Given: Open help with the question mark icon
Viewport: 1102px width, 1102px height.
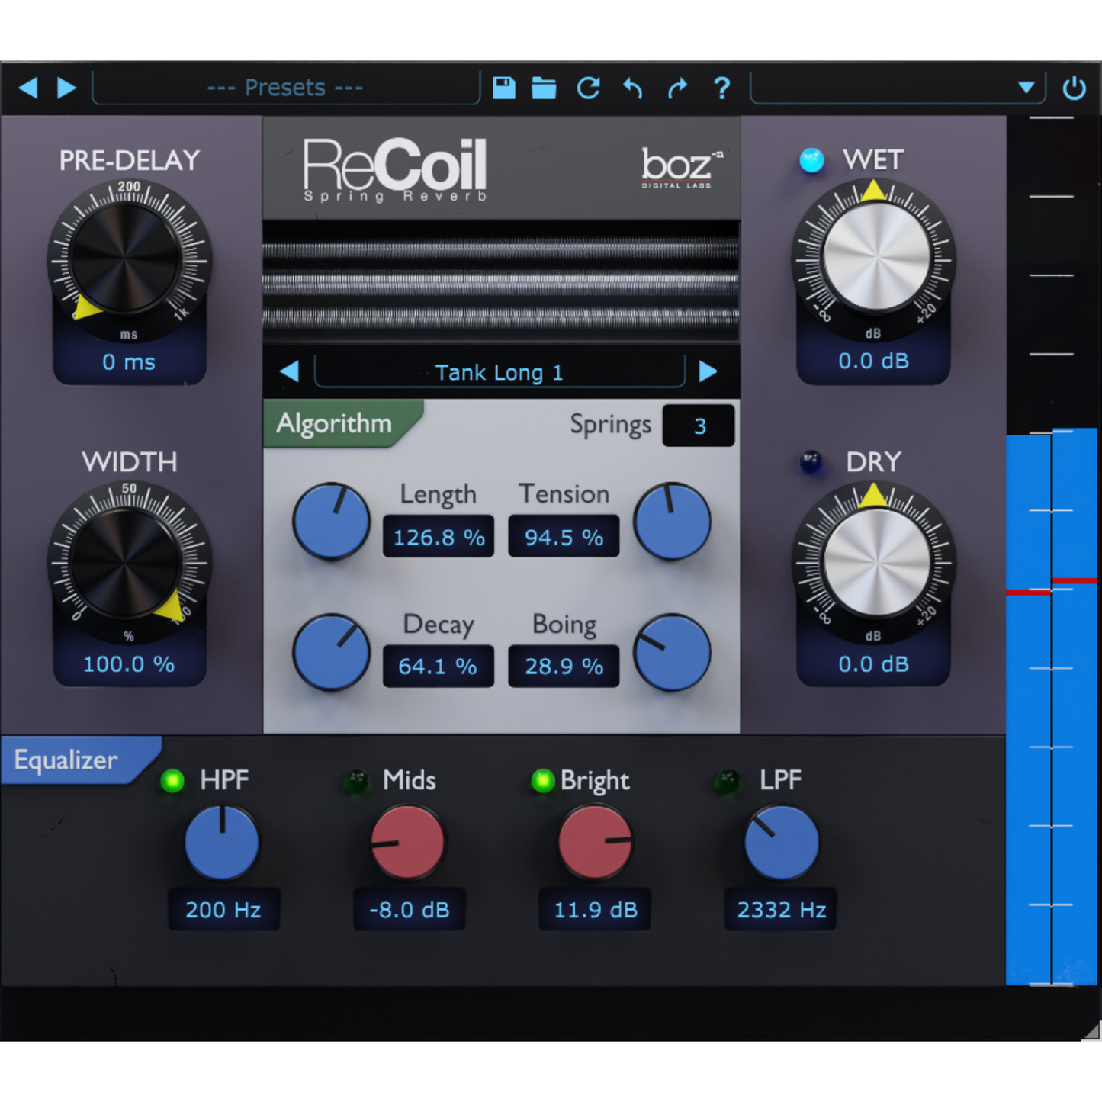Looking at the screenshot, I should click(x=721, y=88).
